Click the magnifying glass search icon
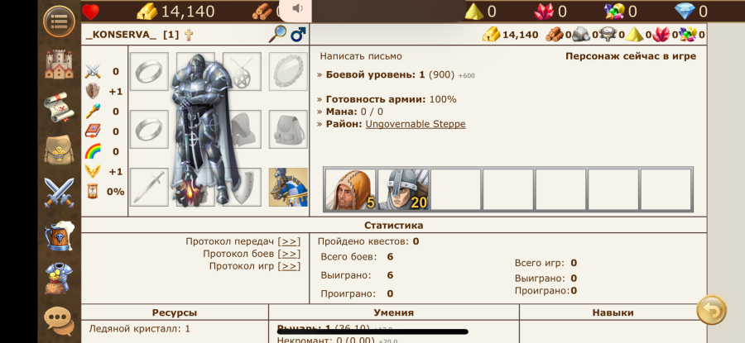The width and height of the screenshot is (745, 343). coord(277,34)
